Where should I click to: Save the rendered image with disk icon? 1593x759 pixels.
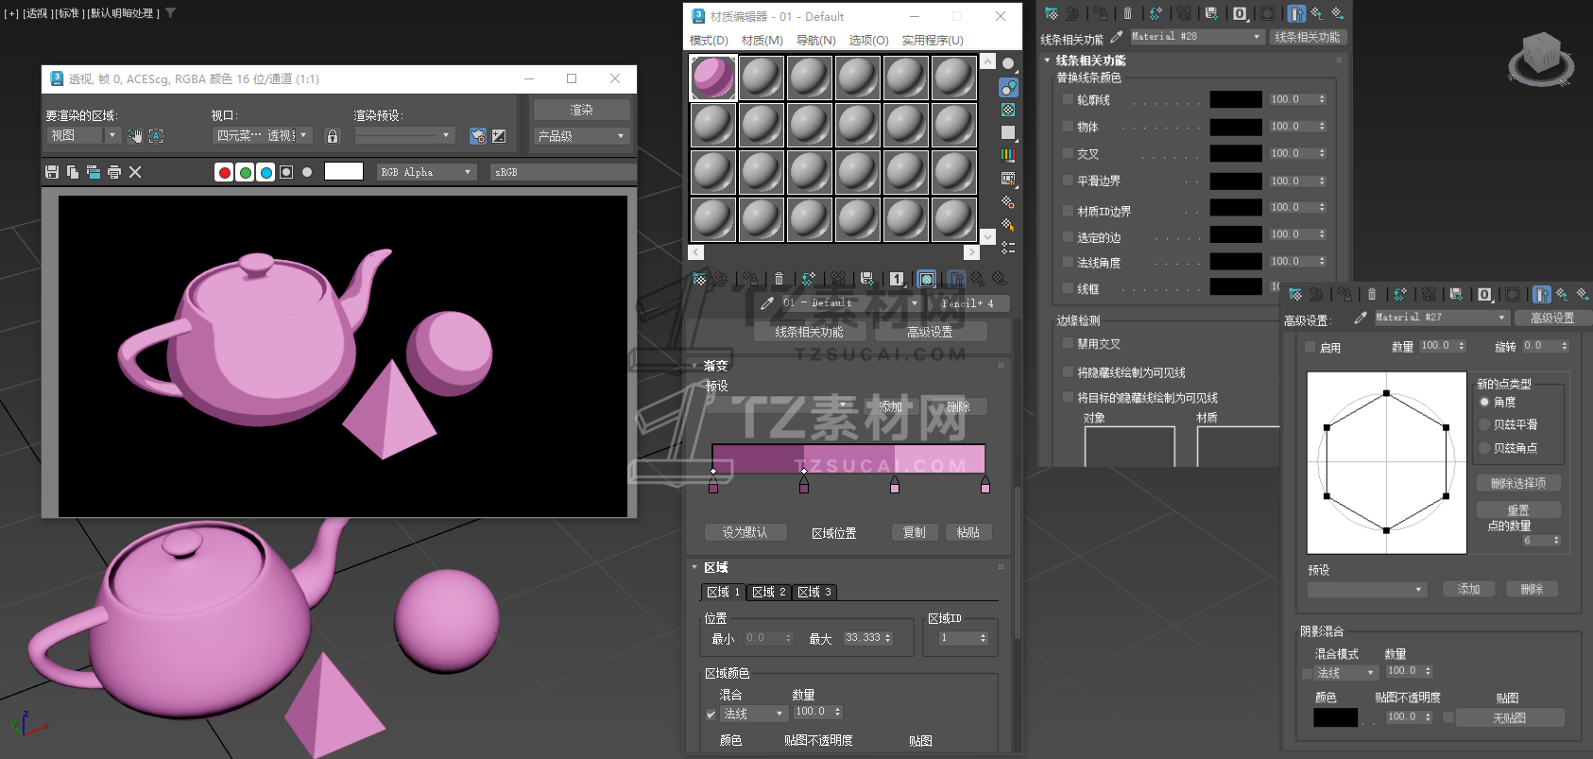pos(52,172)
